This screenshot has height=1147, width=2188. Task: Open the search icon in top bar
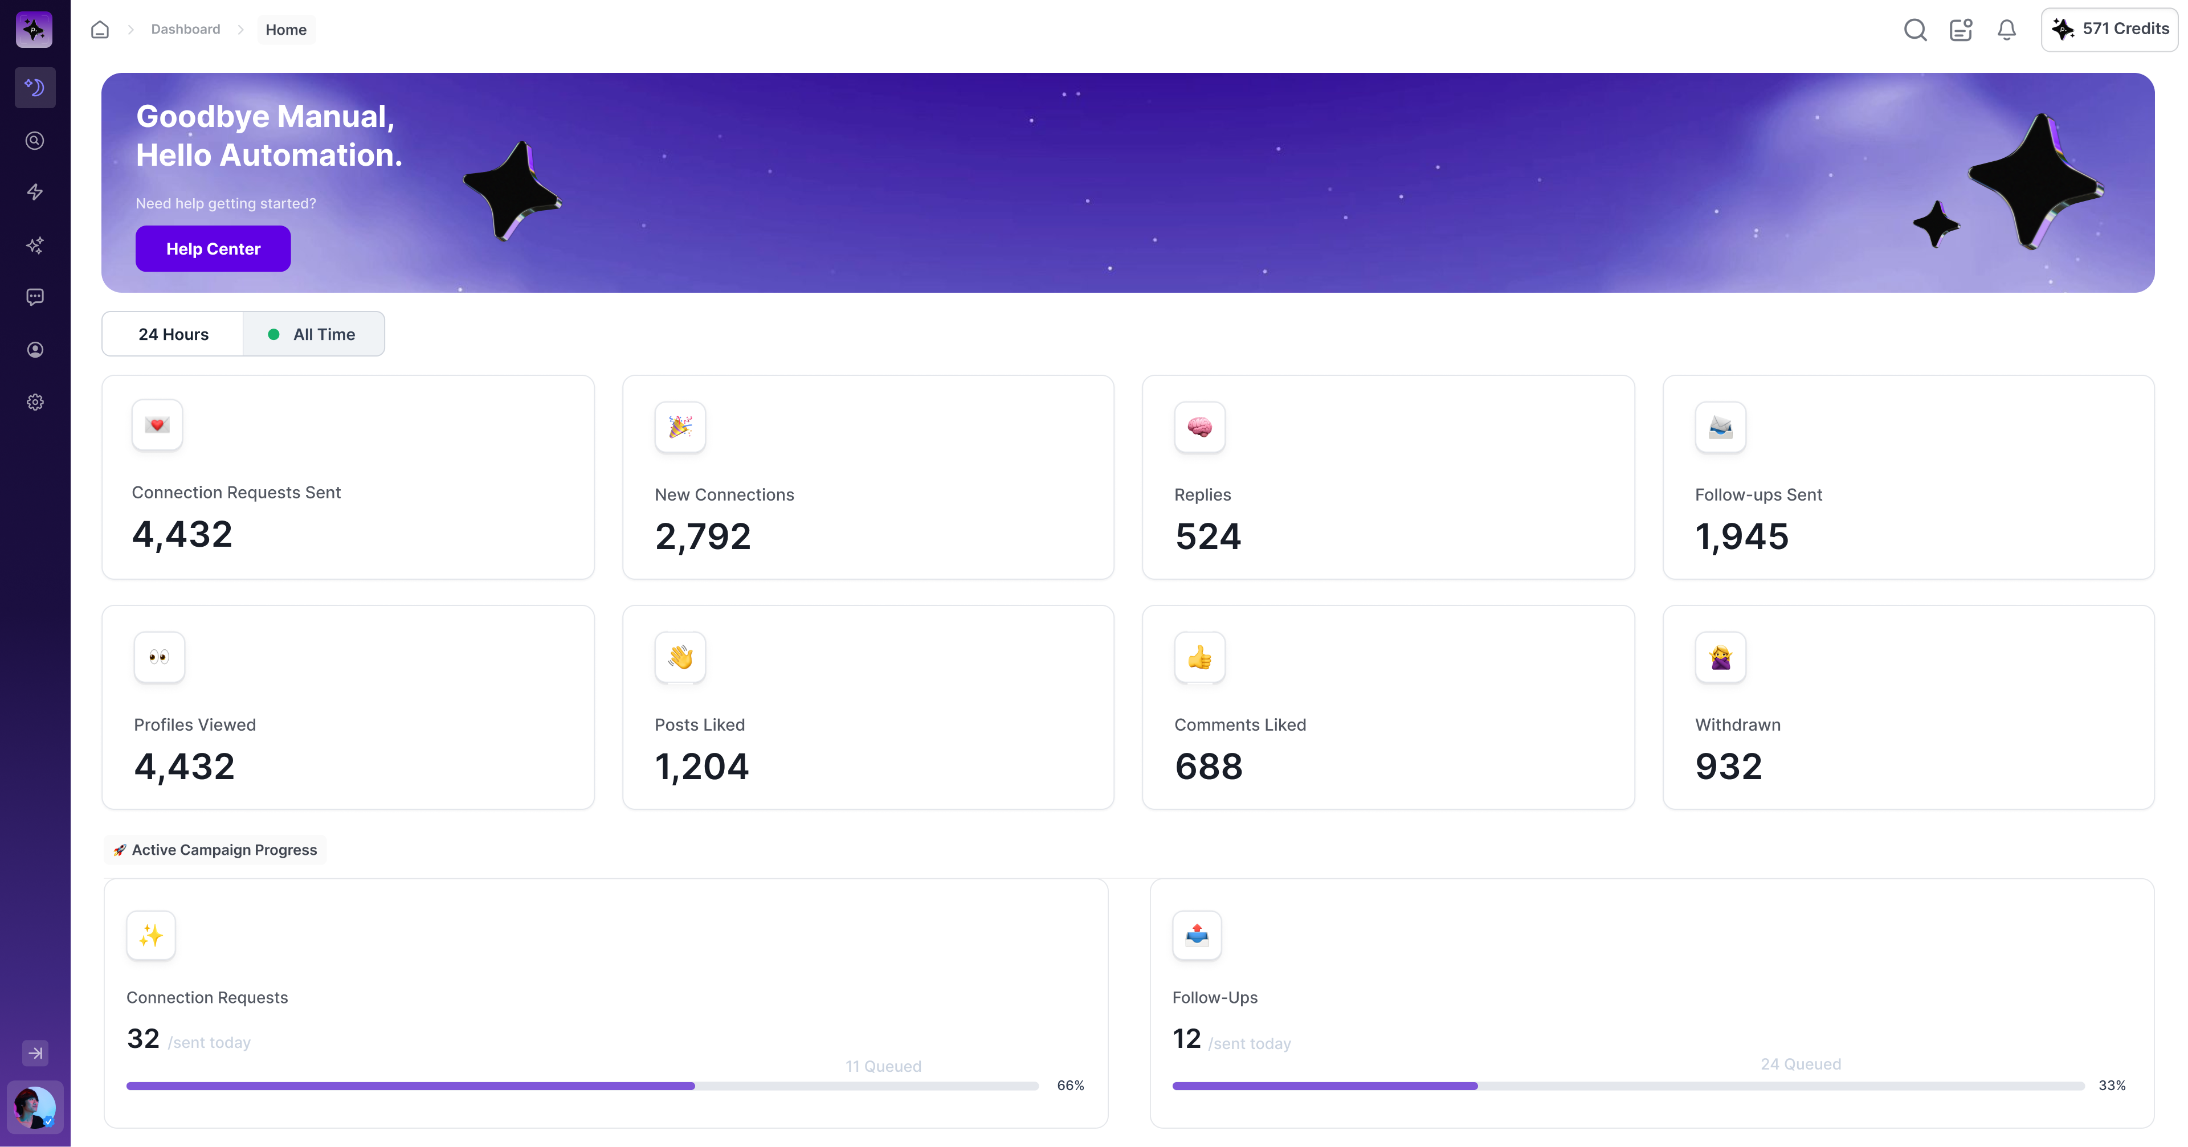click(1914, 30)
